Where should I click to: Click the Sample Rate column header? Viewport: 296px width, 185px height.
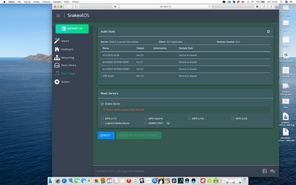point(186,48)
